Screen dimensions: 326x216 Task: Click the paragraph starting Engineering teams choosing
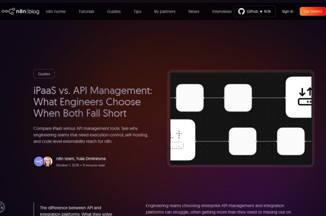219,209
